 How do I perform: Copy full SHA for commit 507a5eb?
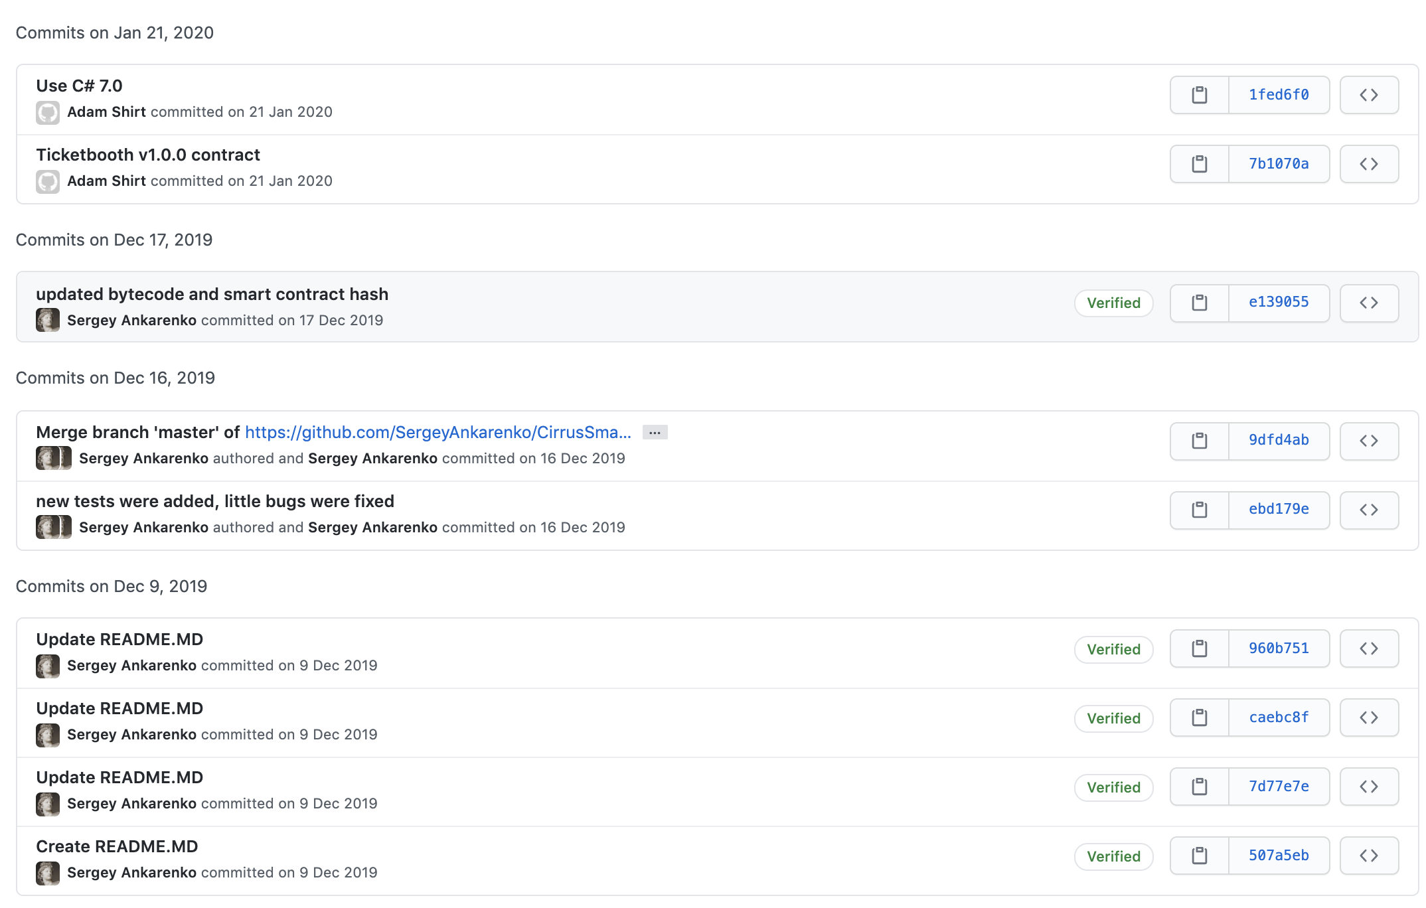click(1199, 856)
